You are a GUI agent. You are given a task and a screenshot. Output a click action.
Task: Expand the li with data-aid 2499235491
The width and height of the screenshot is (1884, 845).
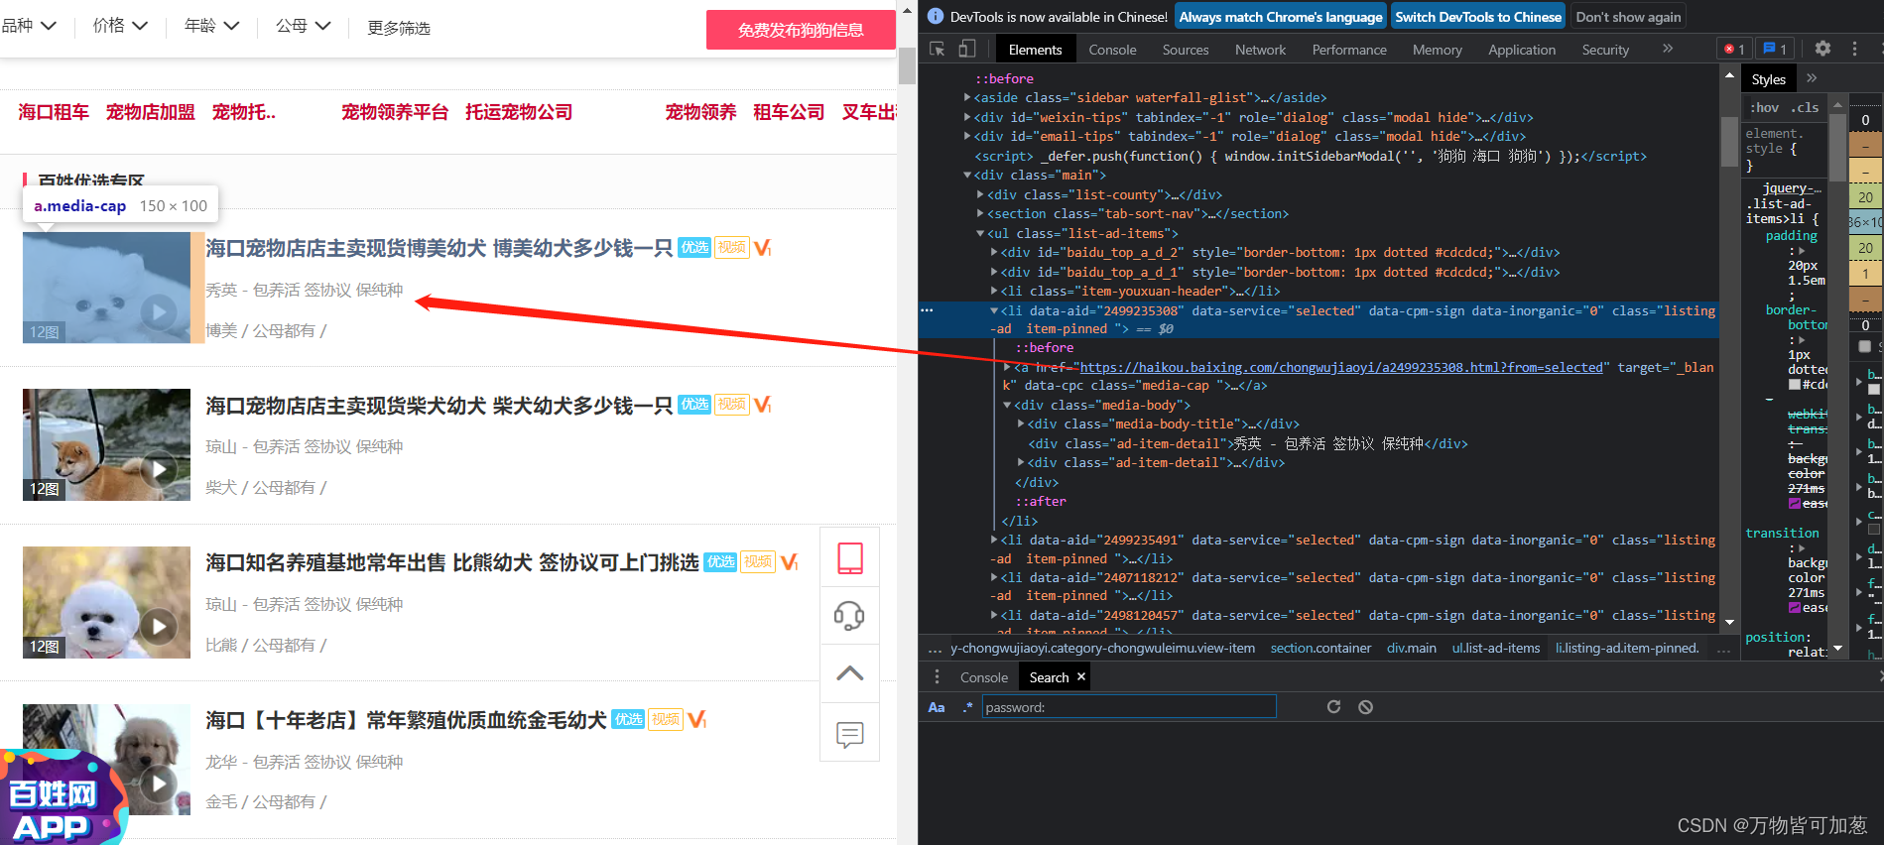[x=993, y=541]
